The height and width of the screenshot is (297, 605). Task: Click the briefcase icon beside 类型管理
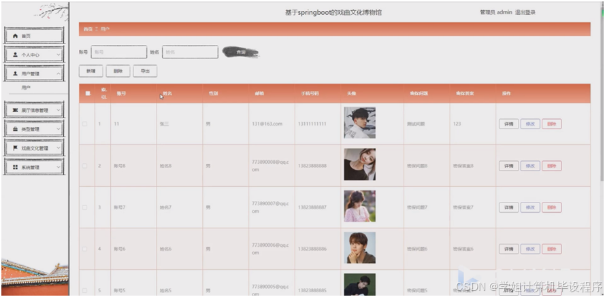coord(16,129)
